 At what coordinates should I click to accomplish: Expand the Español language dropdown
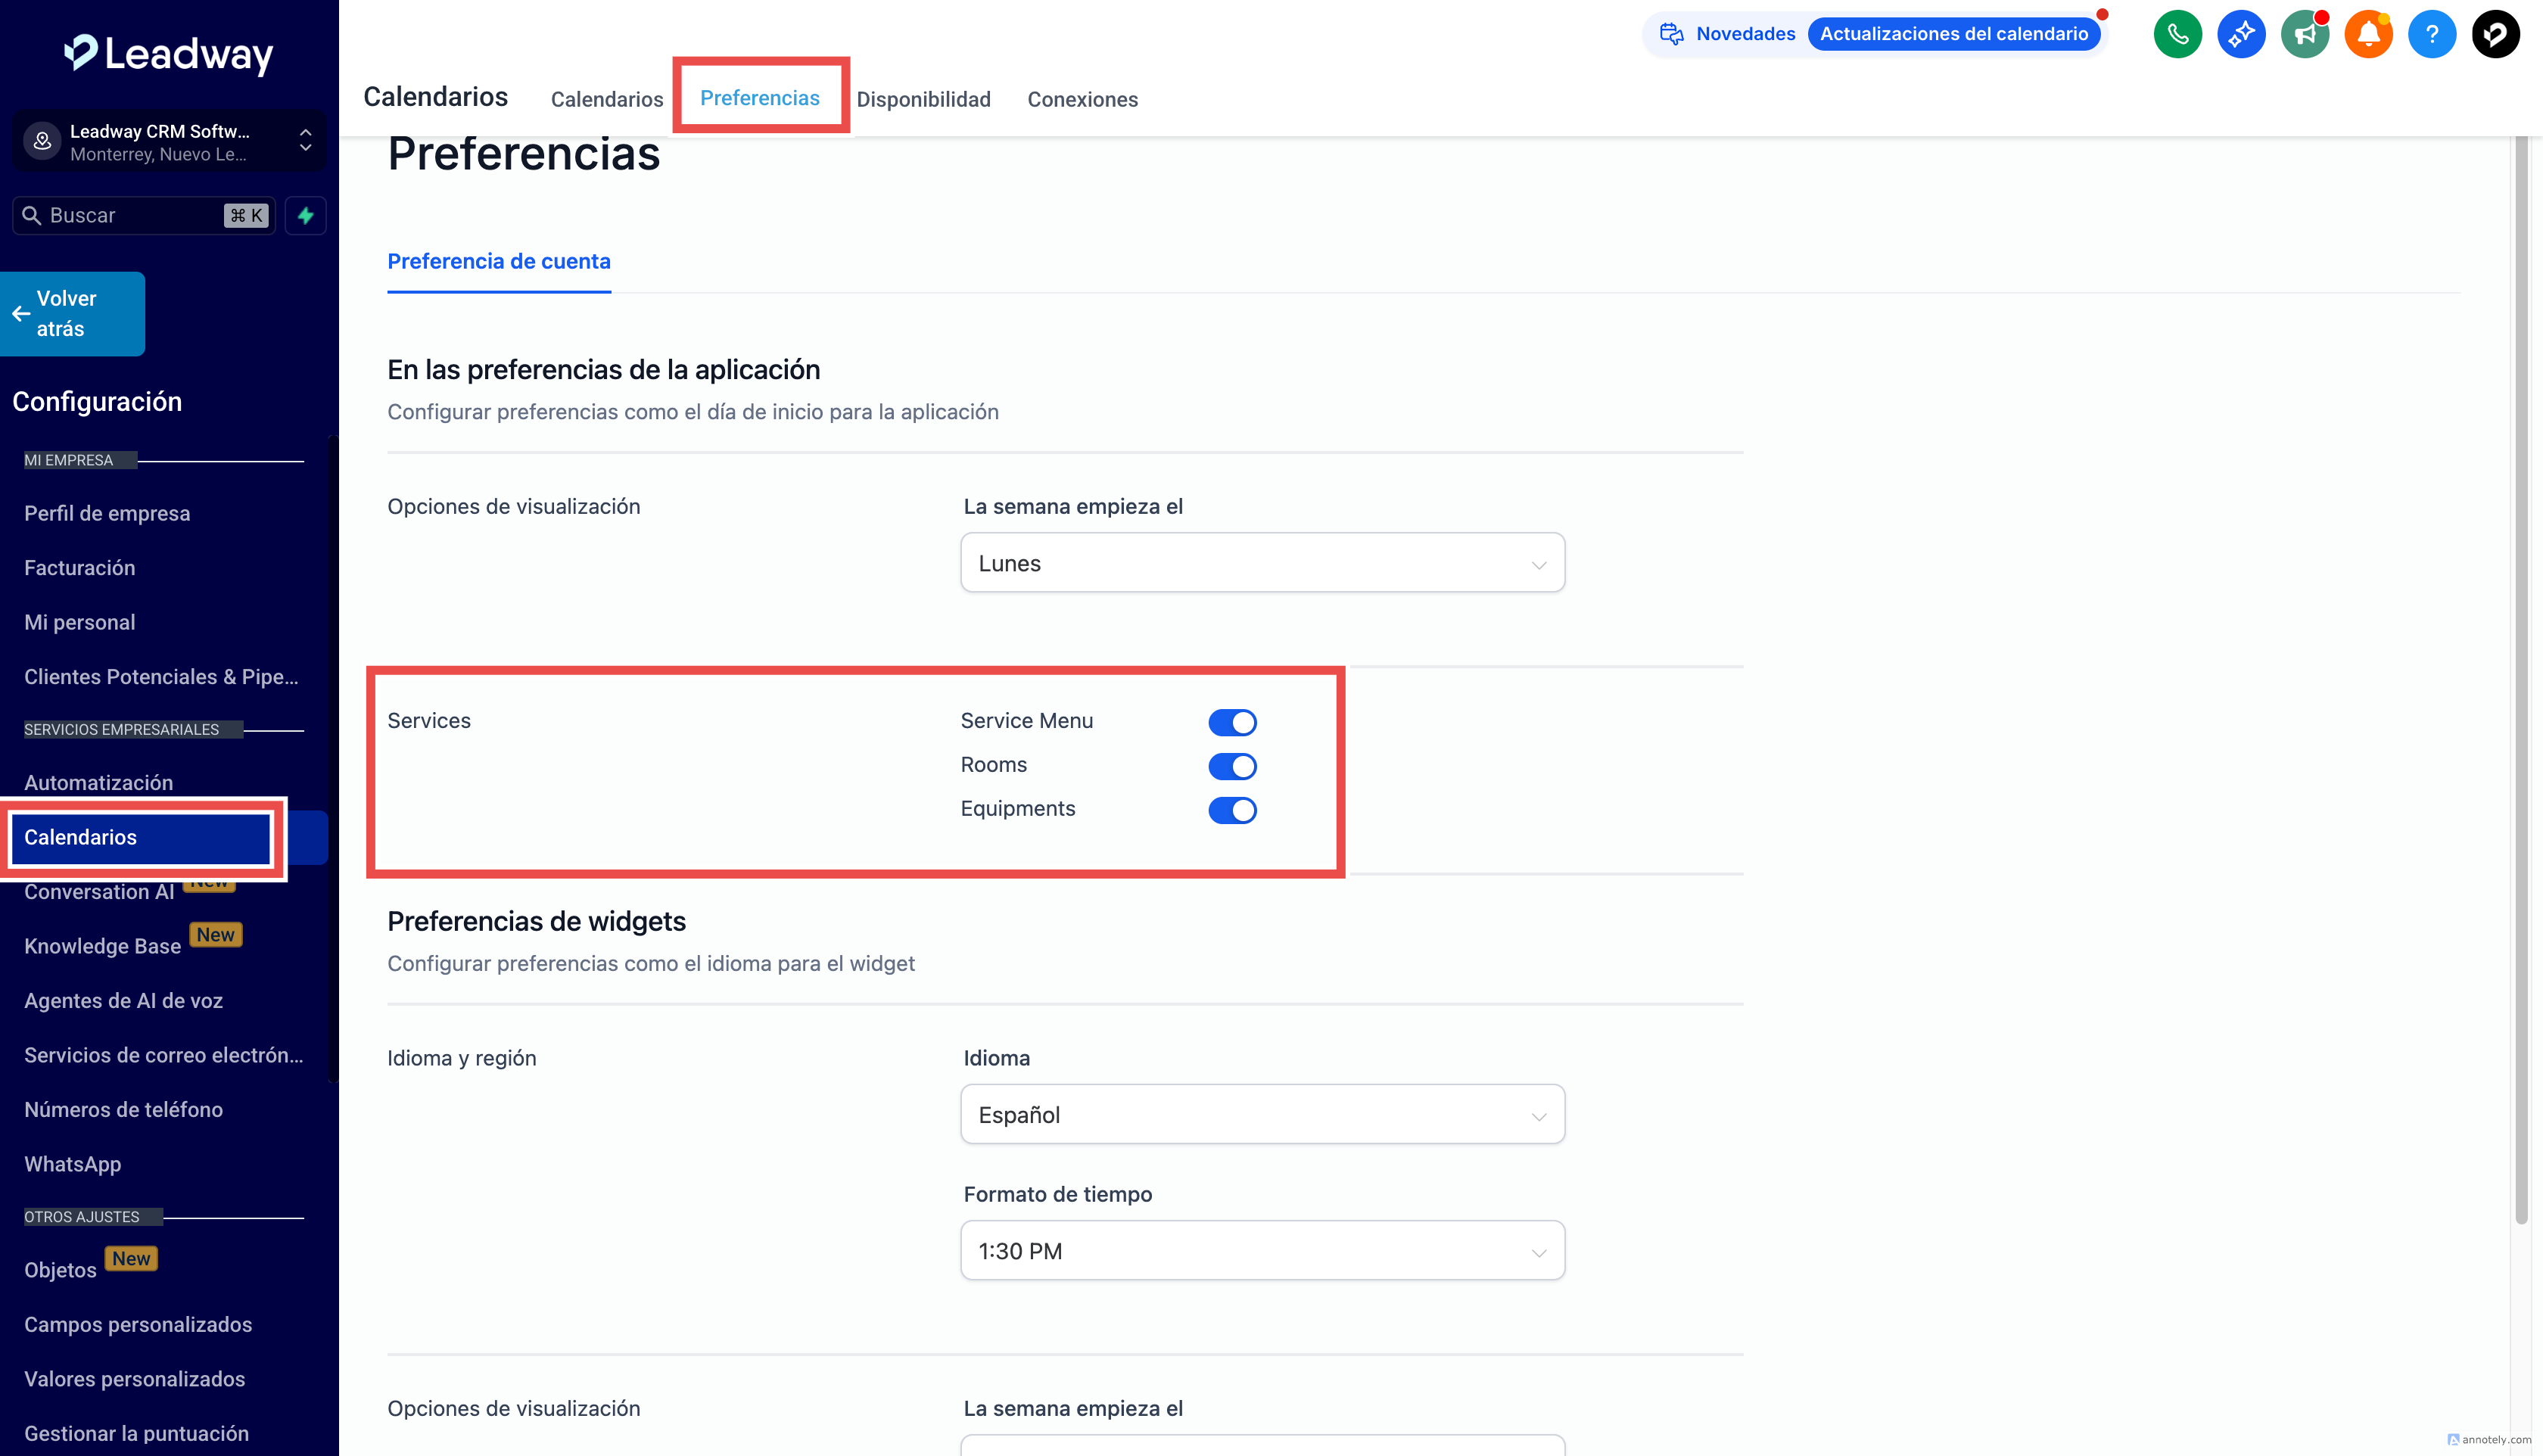coord(1262,1114)
